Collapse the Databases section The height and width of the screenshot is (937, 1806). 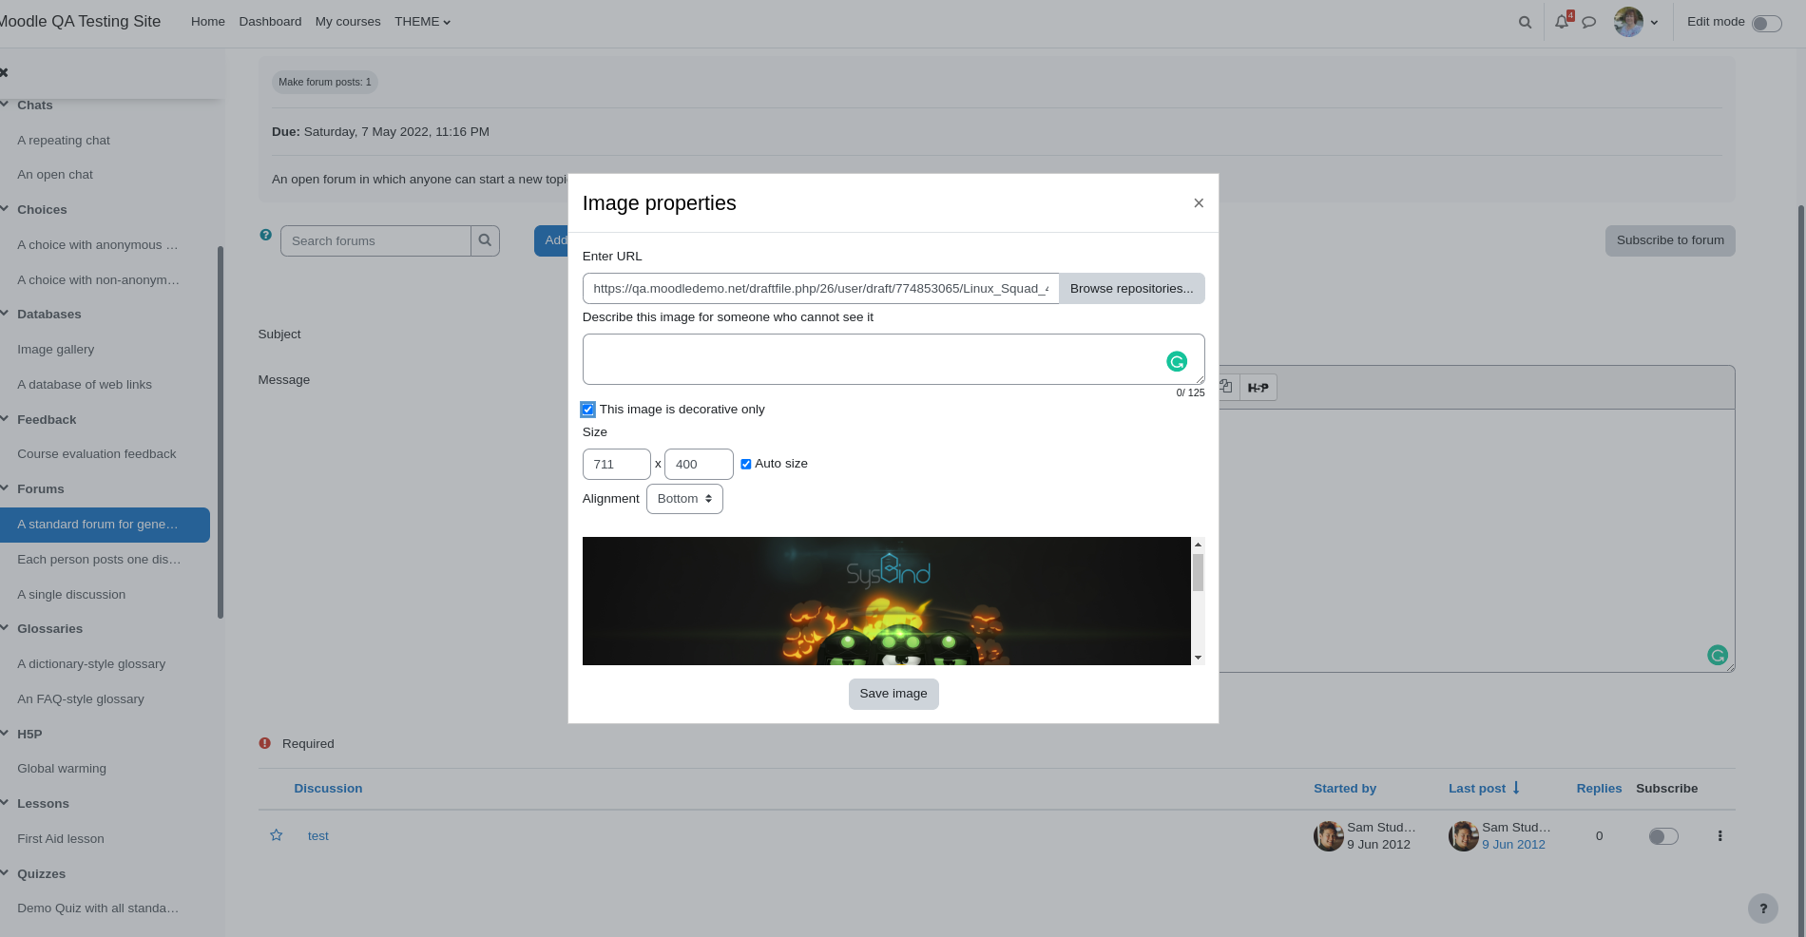pos(5,314)
